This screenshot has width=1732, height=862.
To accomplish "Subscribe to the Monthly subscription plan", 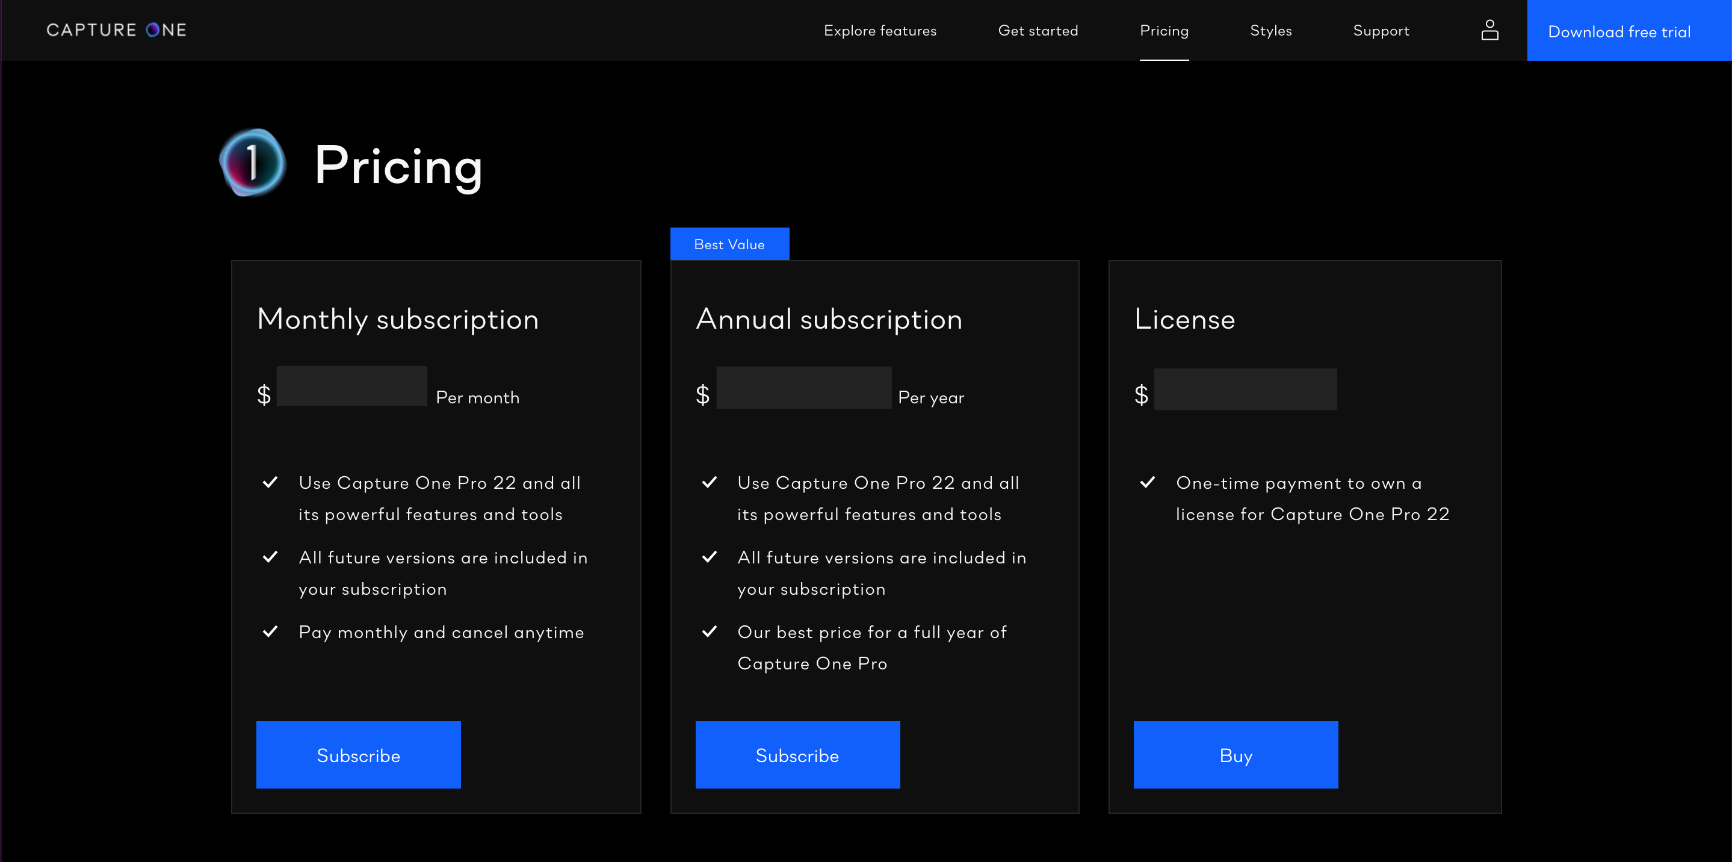I will point(358,754).
